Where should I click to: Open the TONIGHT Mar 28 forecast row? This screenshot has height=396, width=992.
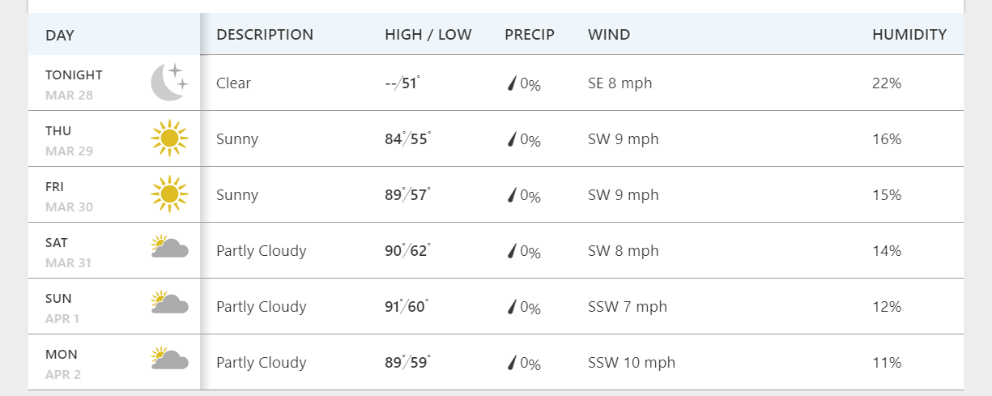point(74,83)
